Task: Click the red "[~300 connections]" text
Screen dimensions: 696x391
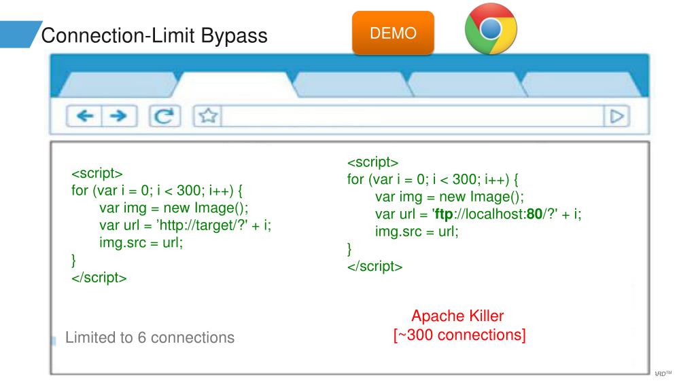Action: pos(459,335)
